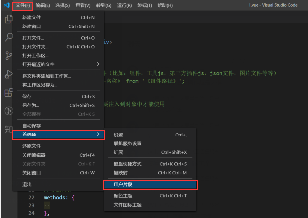Choose 退出 from file menu
The image size is (308, 218).
pyautogui.click(x=58, y=184)
